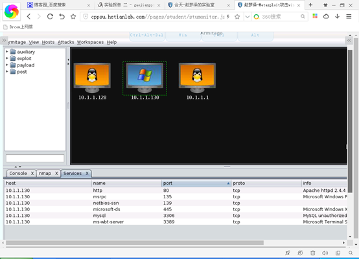359x259 pixels.
Task: Click the zoom magnifier in status bar
Action: click(351, 253)
